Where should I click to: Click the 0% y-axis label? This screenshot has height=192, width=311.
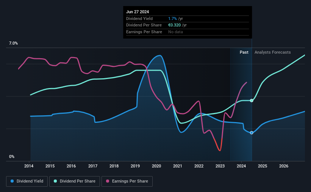12,156
